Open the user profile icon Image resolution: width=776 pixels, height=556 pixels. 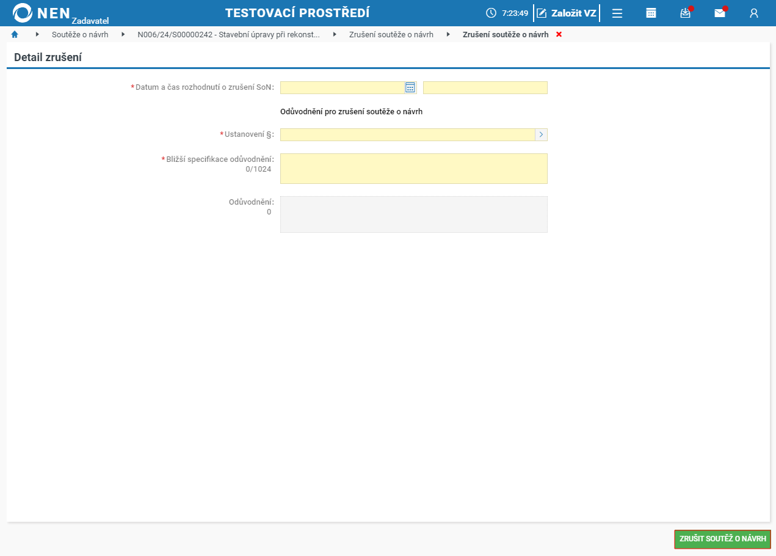pos(754,13)
